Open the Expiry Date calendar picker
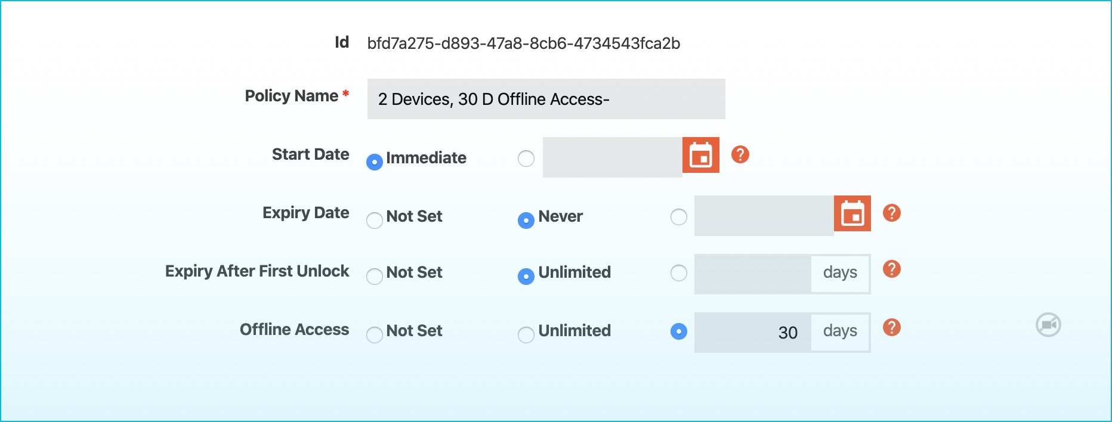Viewport: 1112px width, 422px height. click(x=852, y=214)
